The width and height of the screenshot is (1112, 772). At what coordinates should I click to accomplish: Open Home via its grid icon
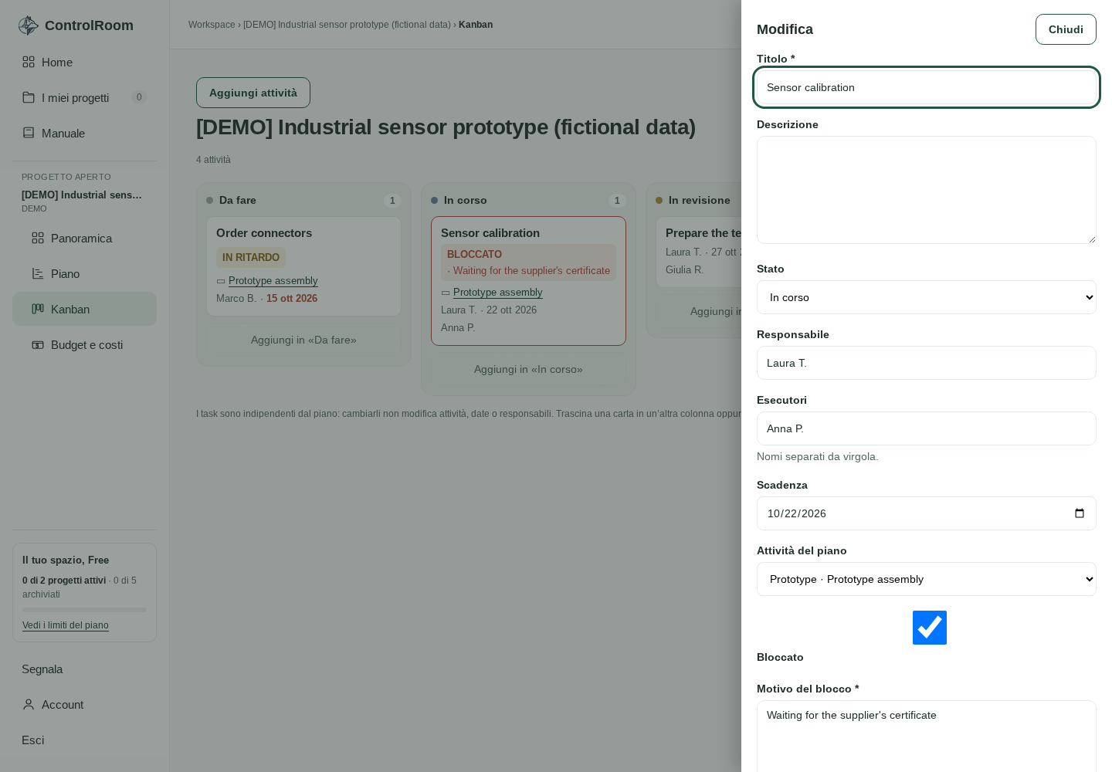(29, 62)
